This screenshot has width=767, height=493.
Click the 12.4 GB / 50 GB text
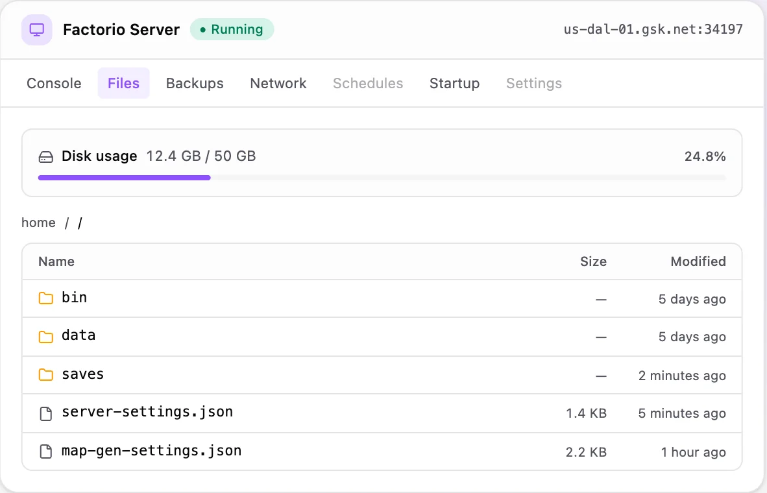point(201,156)
